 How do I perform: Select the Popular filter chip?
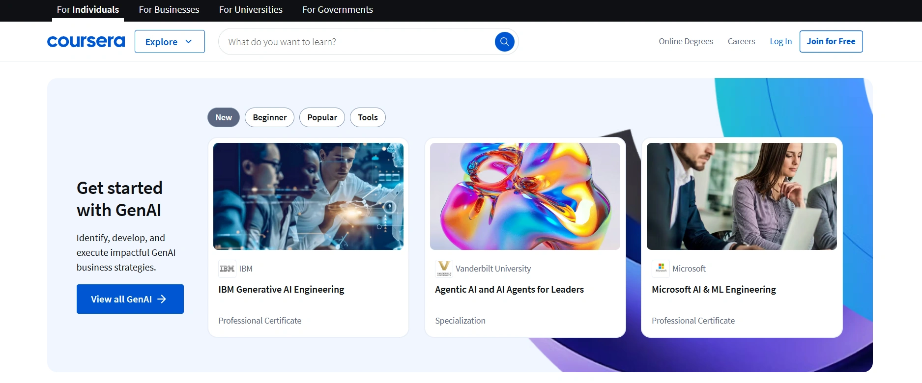tap(322, 117)
